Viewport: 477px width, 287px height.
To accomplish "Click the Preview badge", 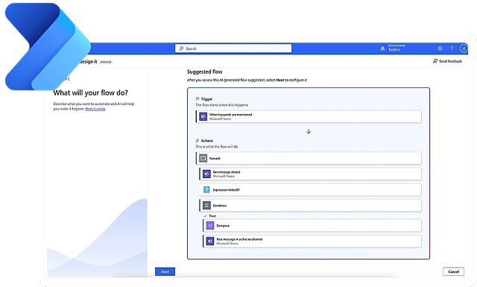I will click(106, 62).
